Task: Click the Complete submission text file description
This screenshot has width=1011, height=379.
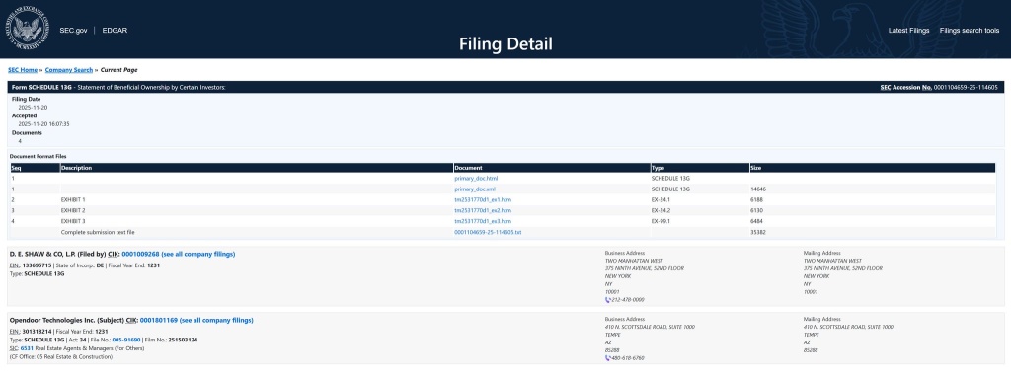Action: pos(98,232)
